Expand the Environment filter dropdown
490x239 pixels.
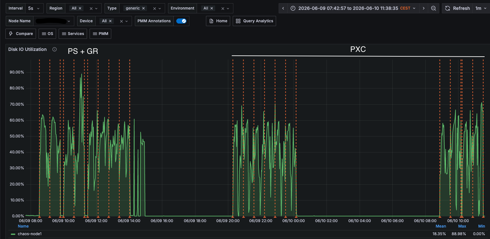click(228, 9)
